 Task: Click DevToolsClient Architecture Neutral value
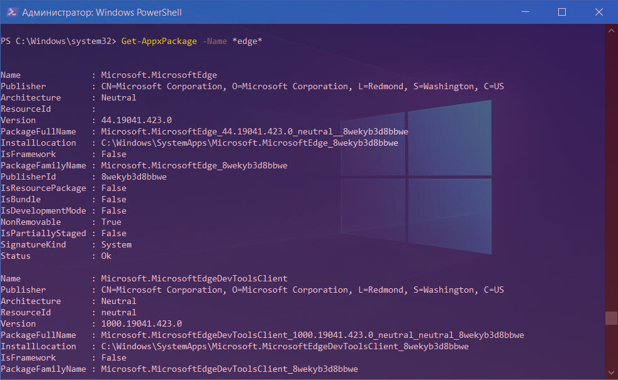click(x=119, y=301)
